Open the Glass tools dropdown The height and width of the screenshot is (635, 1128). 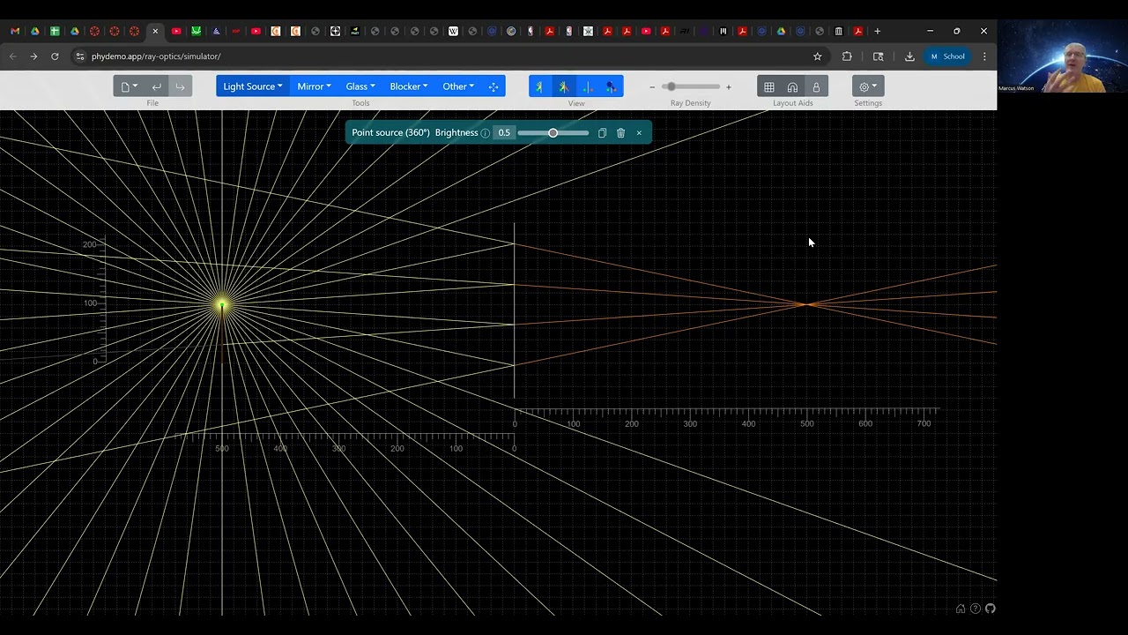point(360,86)
